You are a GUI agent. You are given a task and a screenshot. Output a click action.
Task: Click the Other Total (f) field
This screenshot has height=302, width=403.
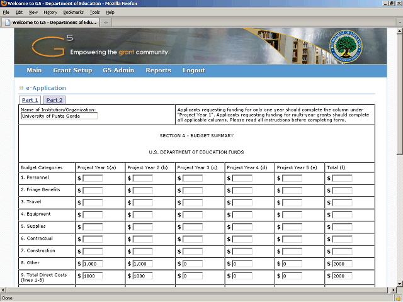pyautogui.click(x=342, y=264)
